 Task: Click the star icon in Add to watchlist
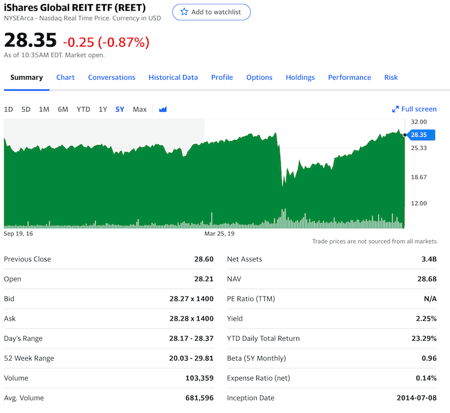click(x=184, y=12)
